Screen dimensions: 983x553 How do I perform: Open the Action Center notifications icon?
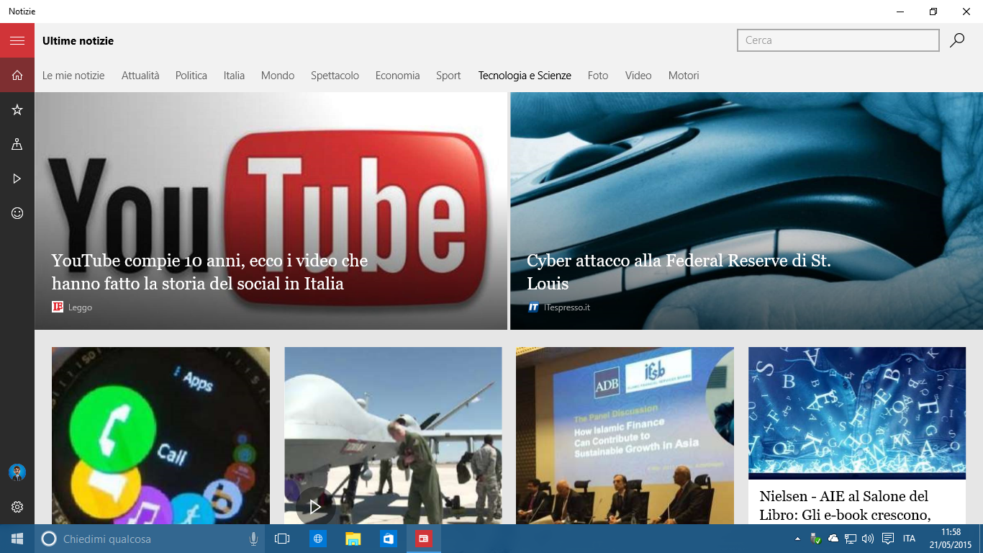pos(888,539)
